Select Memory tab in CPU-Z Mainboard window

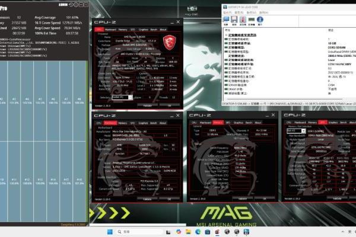pos(123,123)
